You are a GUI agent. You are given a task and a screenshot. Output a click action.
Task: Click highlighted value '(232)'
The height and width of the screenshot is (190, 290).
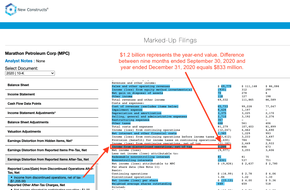click(x=222, y=160)
